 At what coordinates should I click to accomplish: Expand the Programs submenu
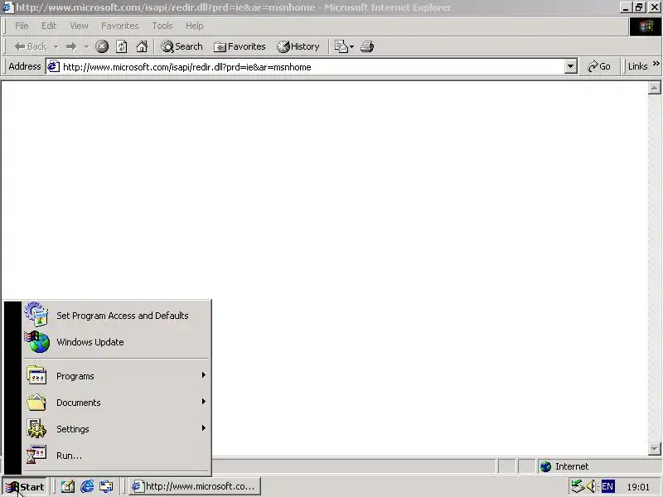point(117,376)
